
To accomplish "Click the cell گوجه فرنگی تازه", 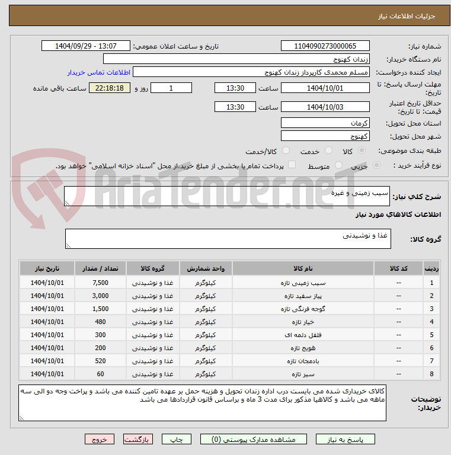I will click(x=303, y=309).
